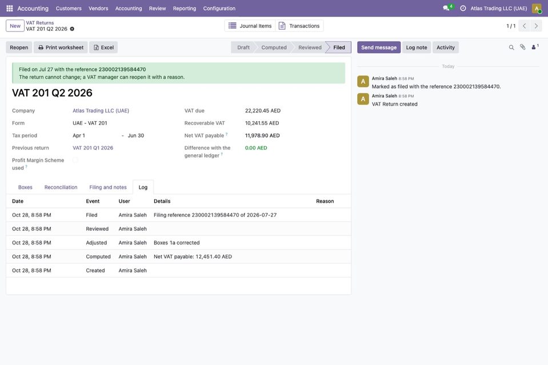Open the Reporting menu
The width and height of the screenshot is (548, 365).
[x=185, y=9]
